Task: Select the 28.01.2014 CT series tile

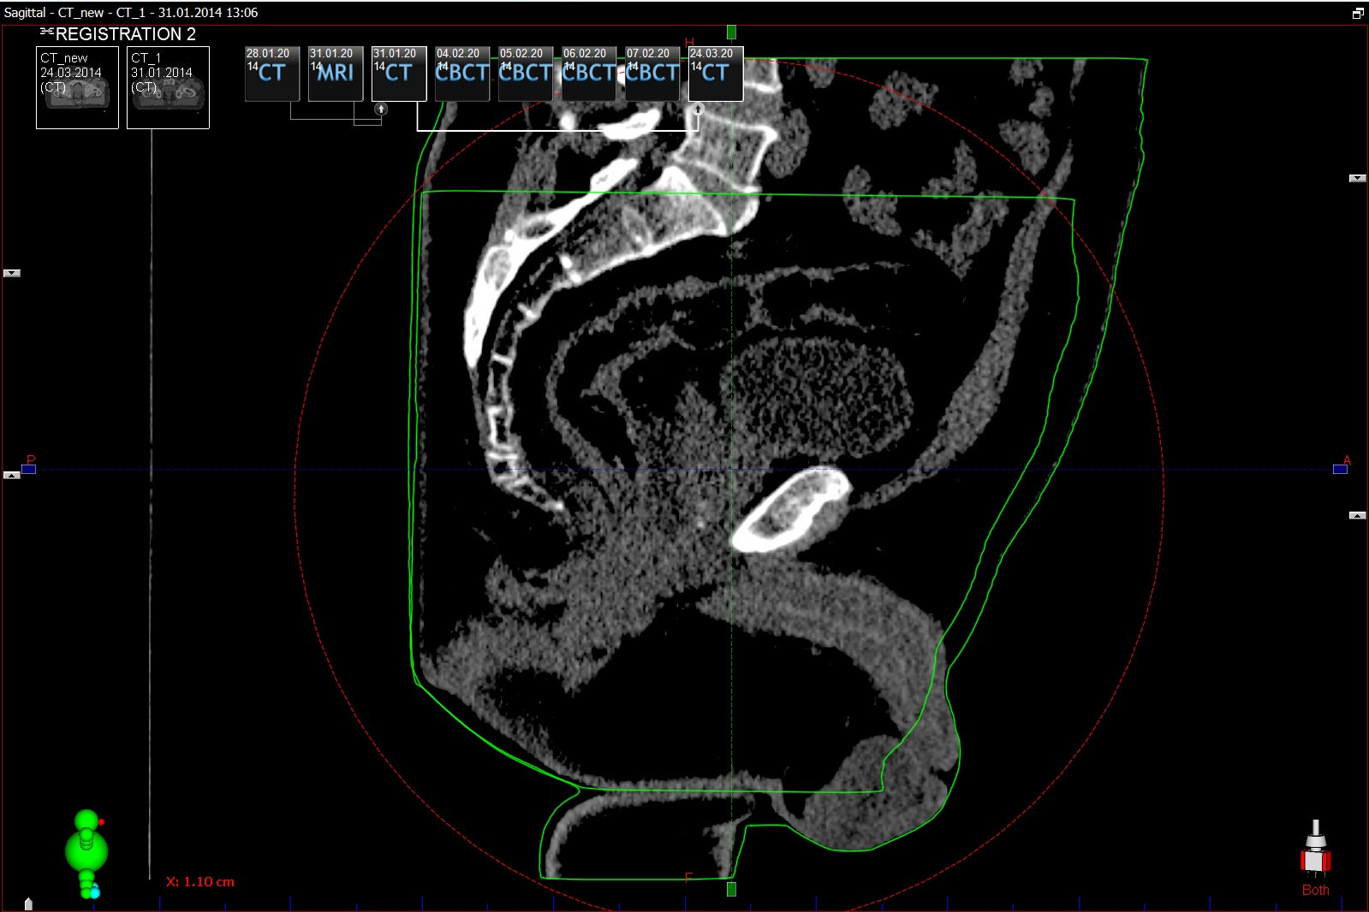Action: click(272, 74)
